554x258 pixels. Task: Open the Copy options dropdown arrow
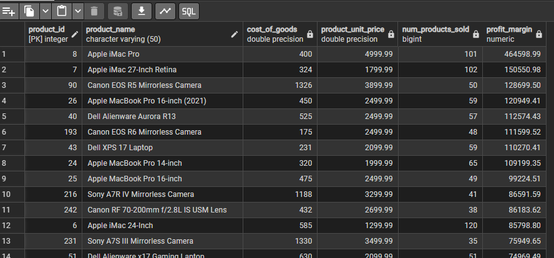(46, 11)
